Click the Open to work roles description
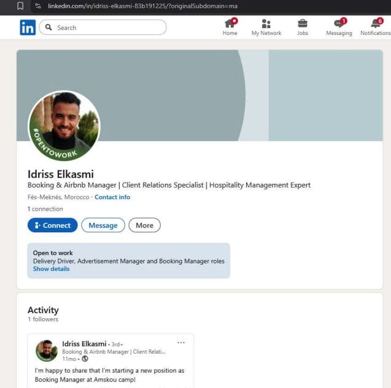Screen dimensions: 391x388 click(x=129, y=261)
